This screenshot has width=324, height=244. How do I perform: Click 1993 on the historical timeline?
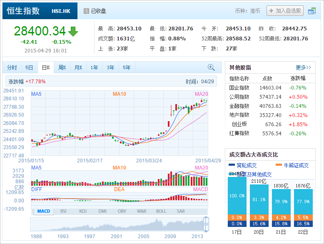(x=63, y=237)
